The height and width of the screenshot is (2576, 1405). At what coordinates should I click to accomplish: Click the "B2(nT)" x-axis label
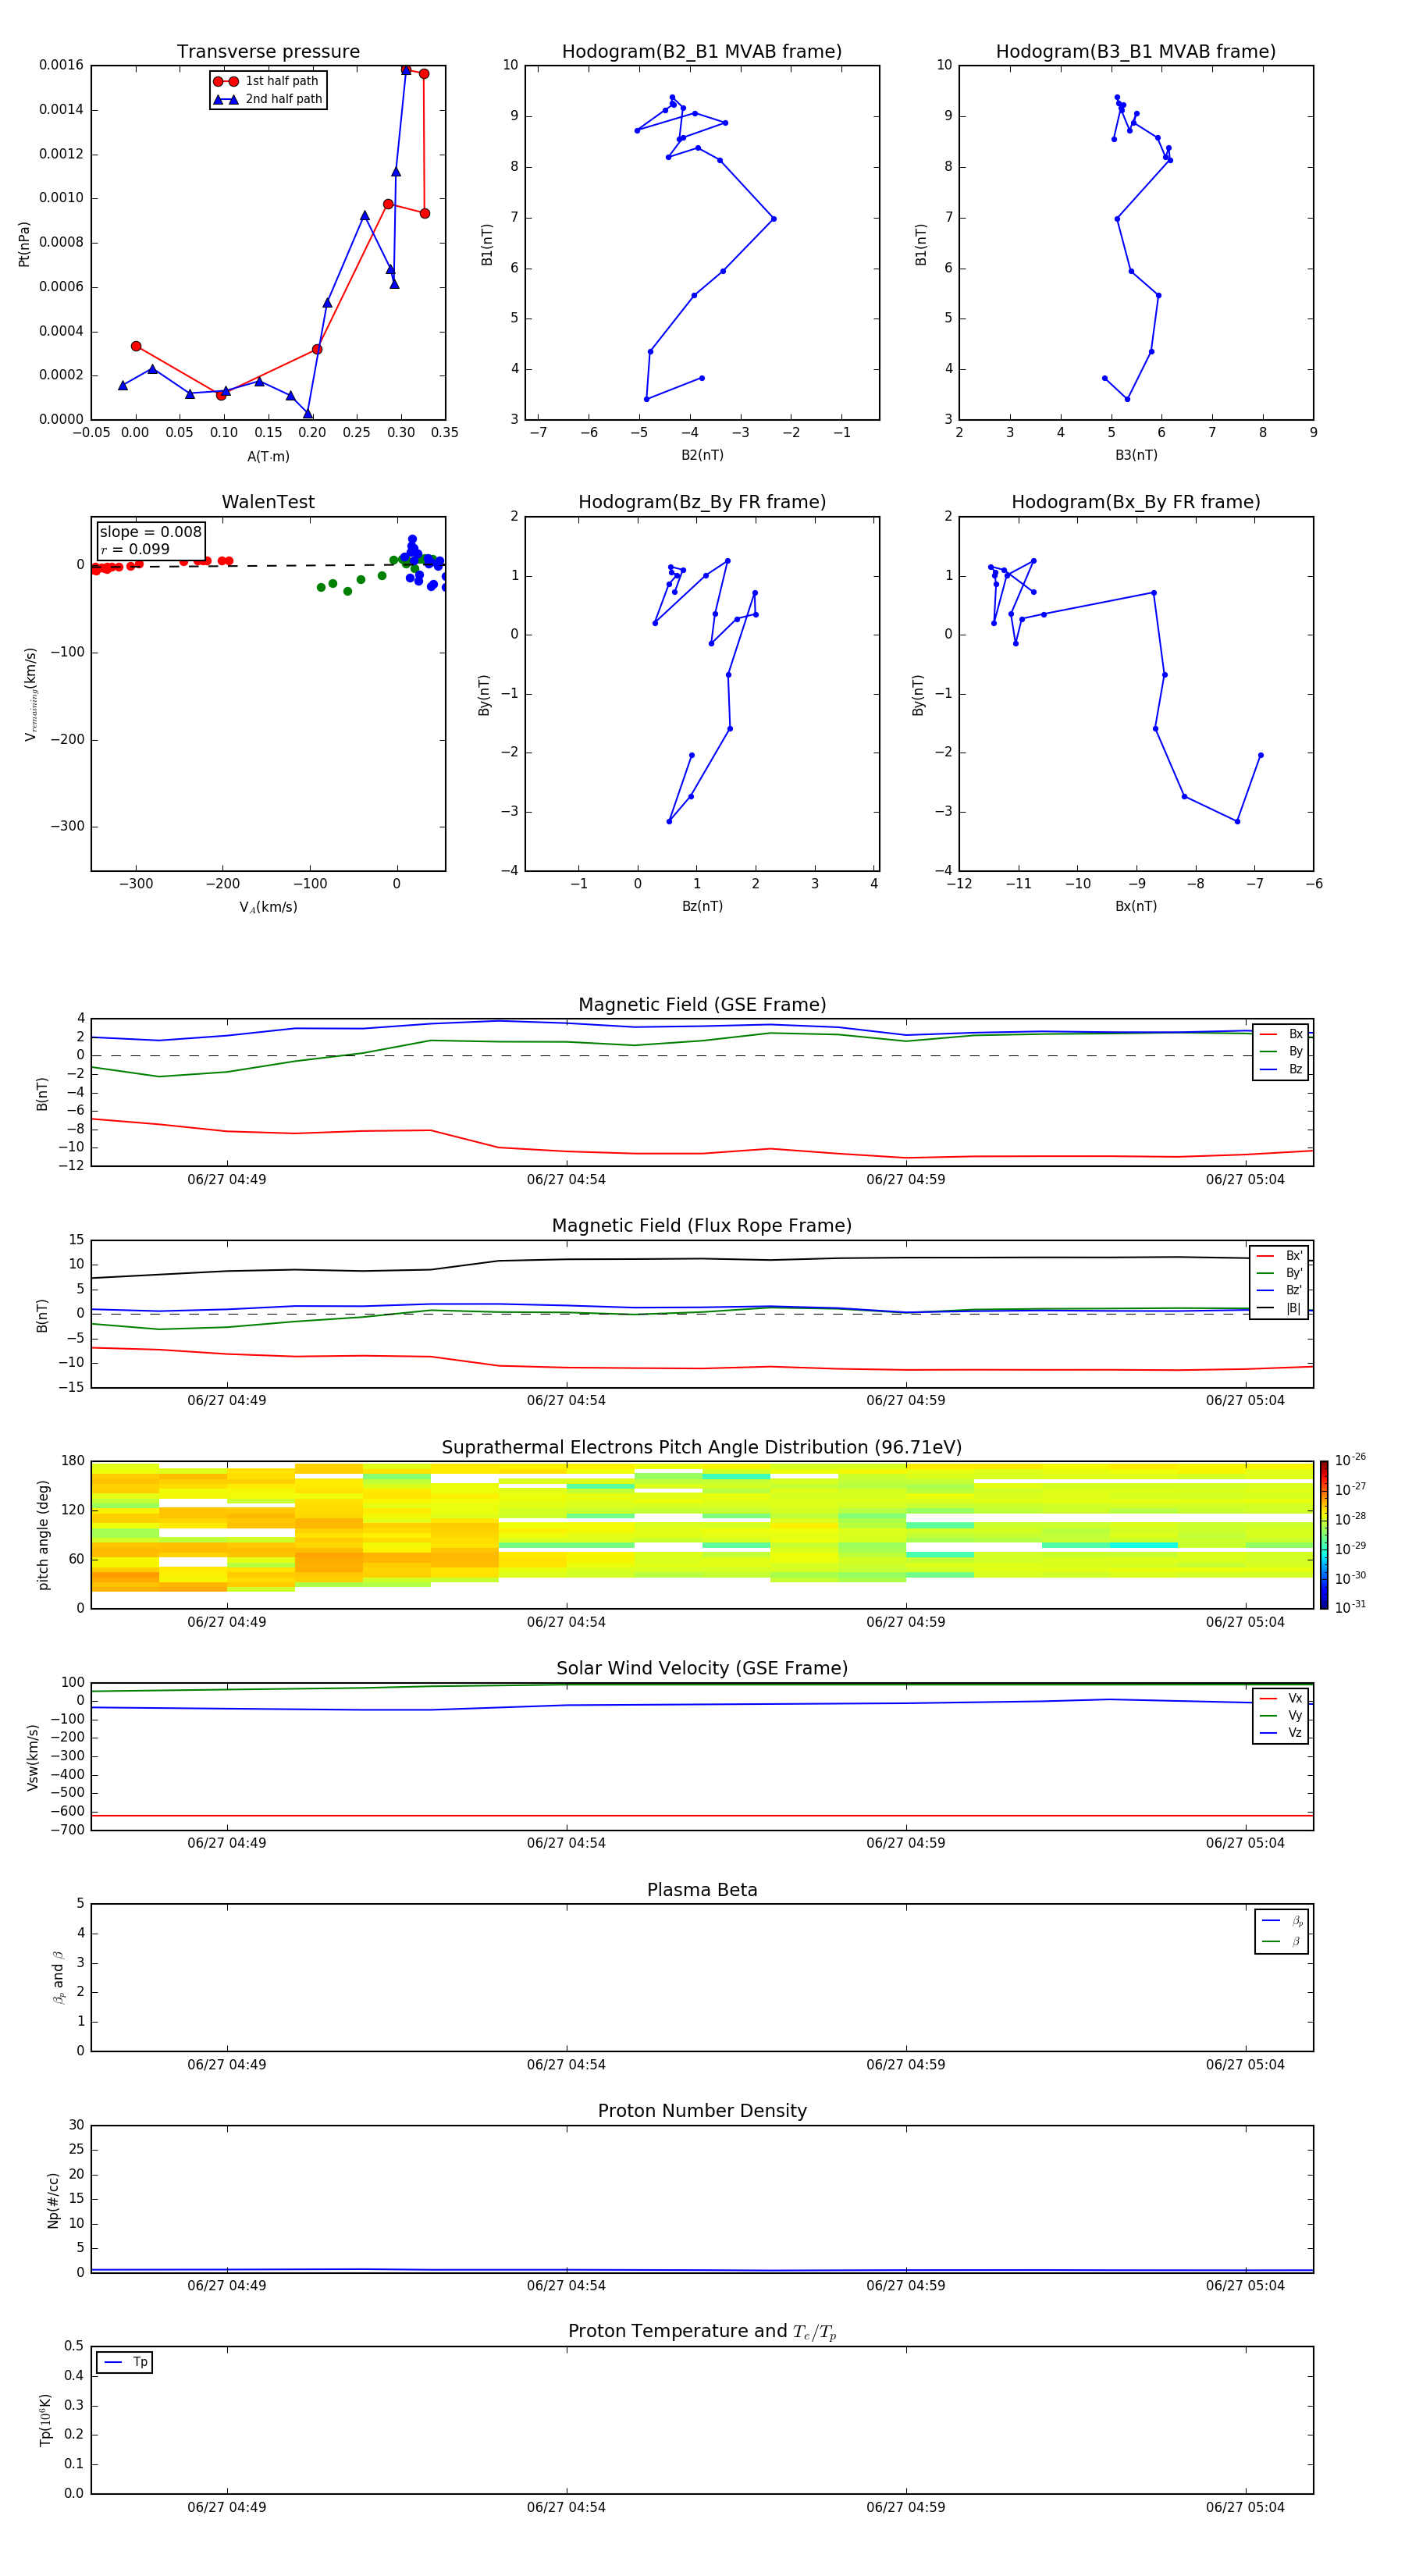[702, 455]
